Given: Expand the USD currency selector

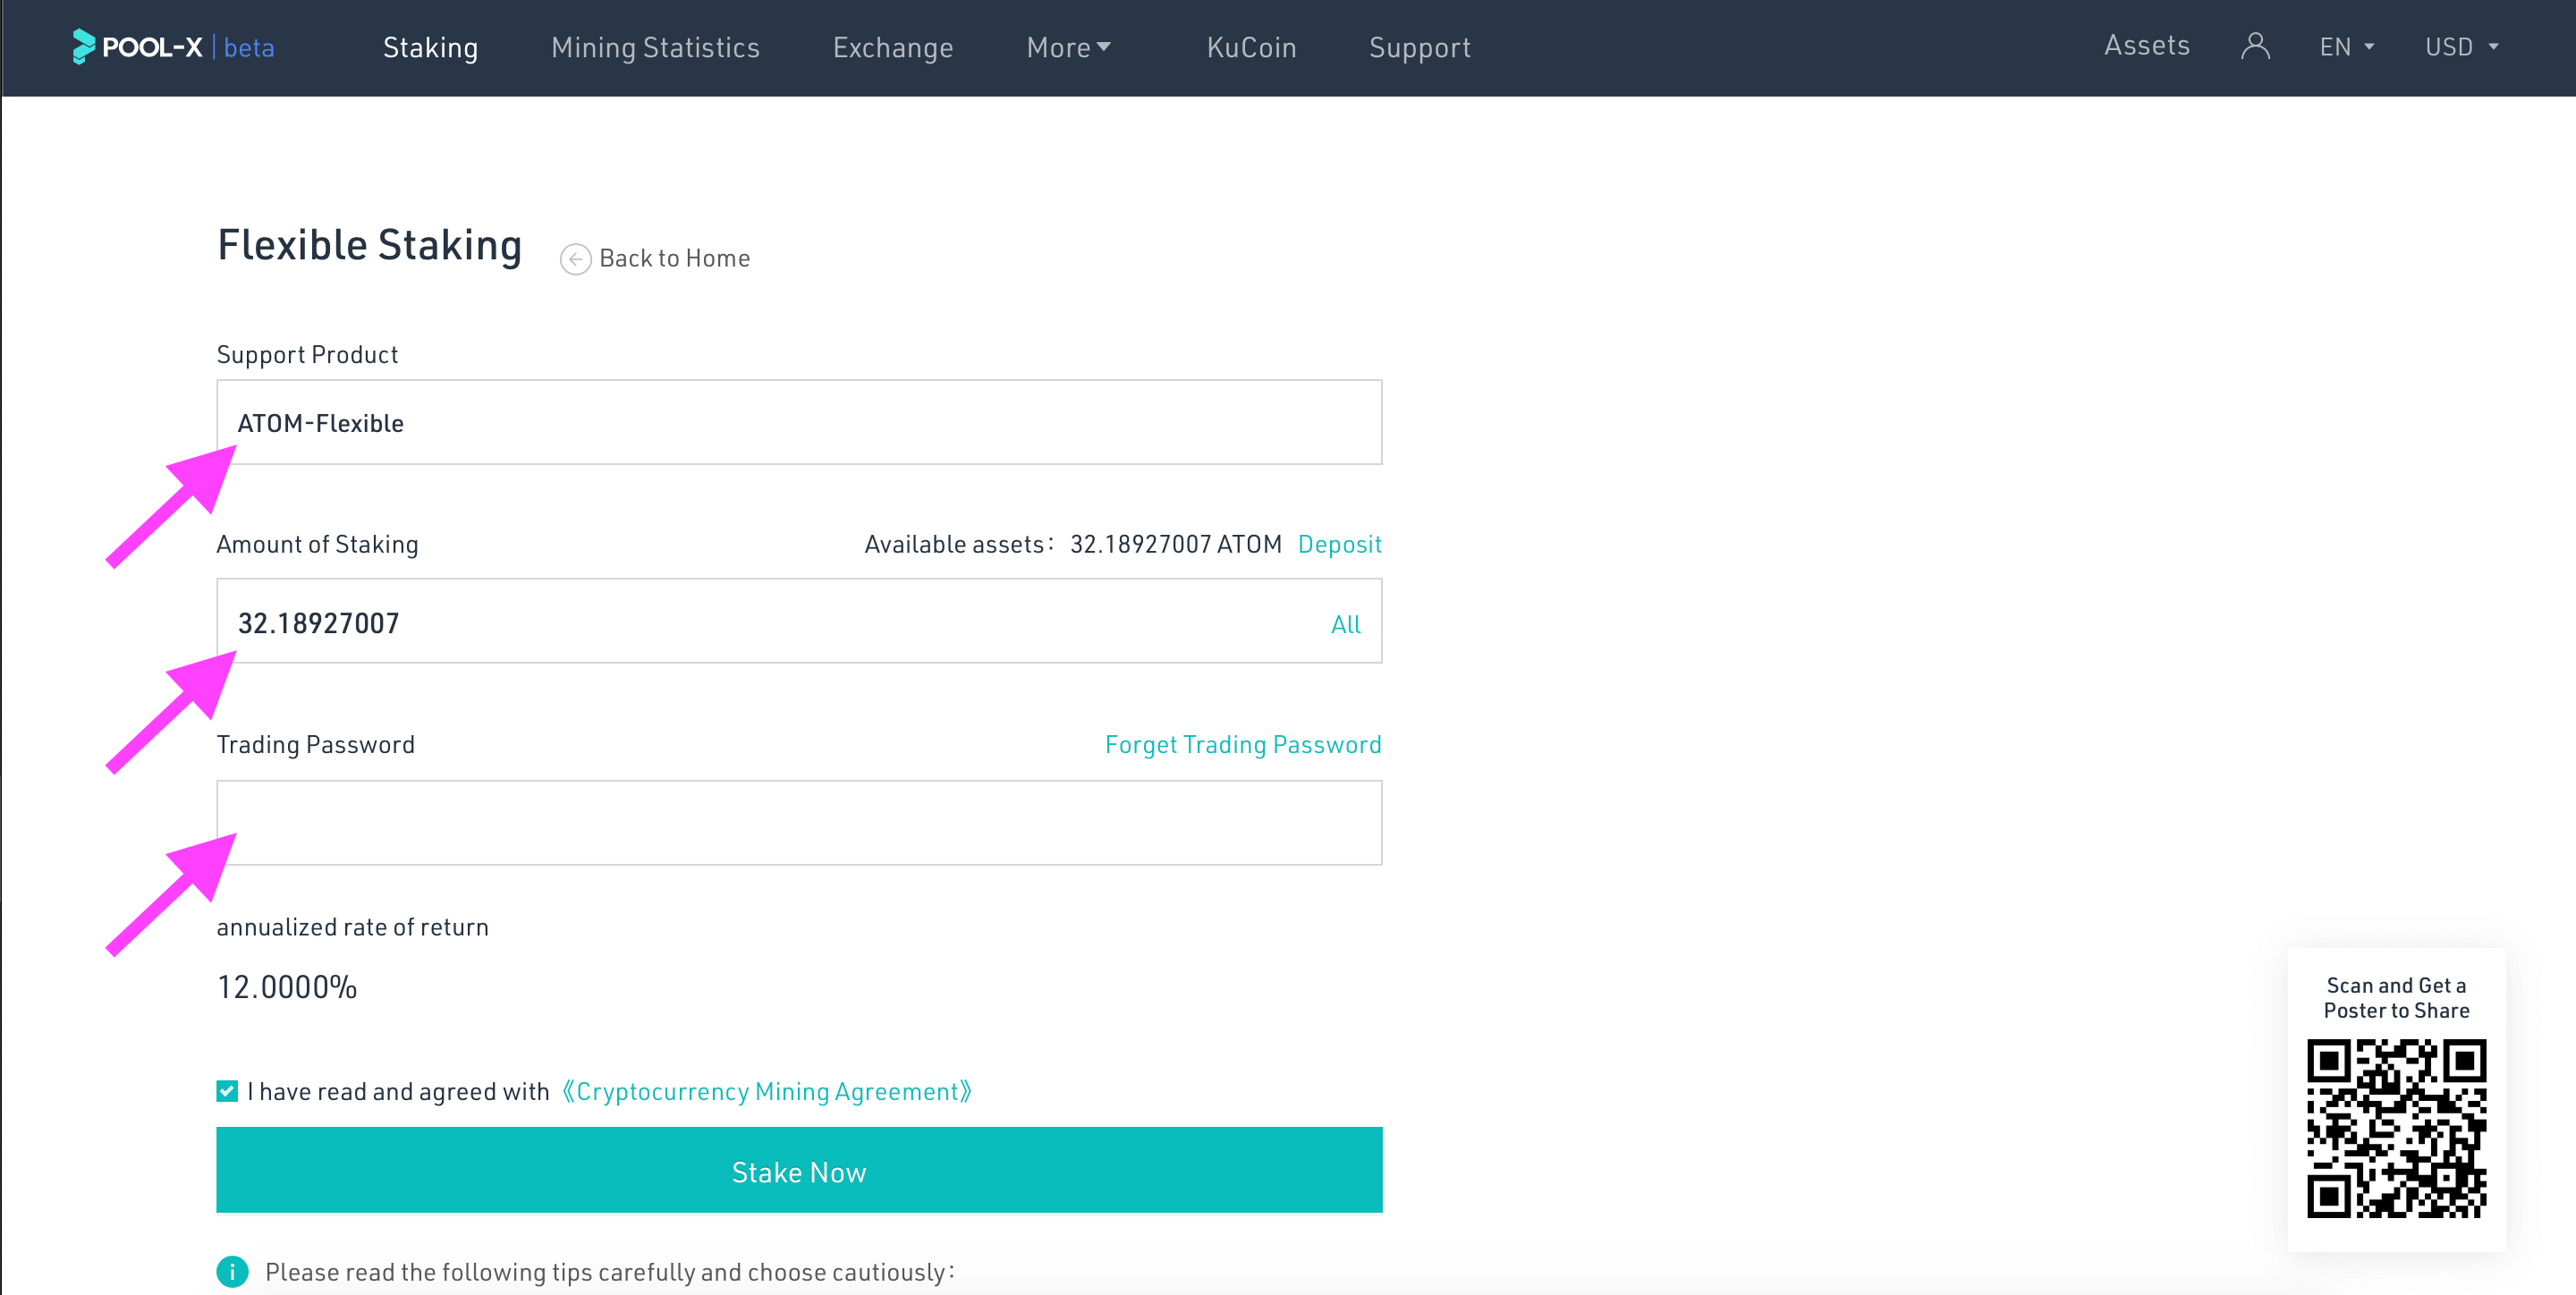Looking at the screenshot, I should (2462, 47).
